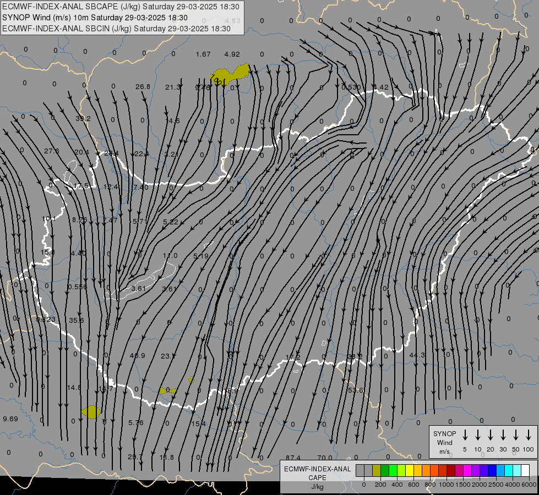
Task: Click the 5 m/s wind arrow in legend
Action: [x=465, y=435]
